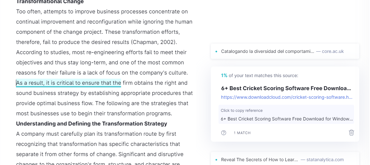Click the '(Chapman, 2002)' citation text

coord(154,42)
